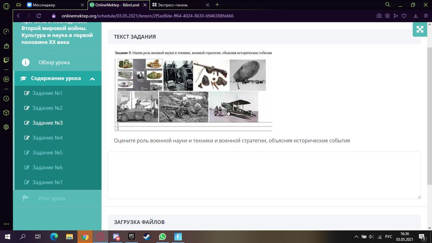Screen dimensions: 432x243
Task: Open the volume control in system tray
Action: [371, 237]
